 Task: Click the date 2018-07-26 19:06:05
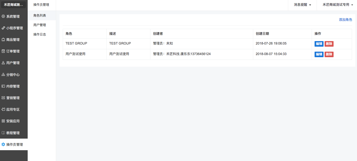tap(271, 43)
